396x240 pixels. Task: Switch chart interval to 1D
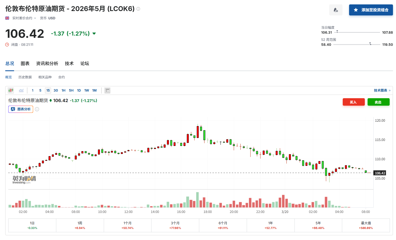point(79,90)
